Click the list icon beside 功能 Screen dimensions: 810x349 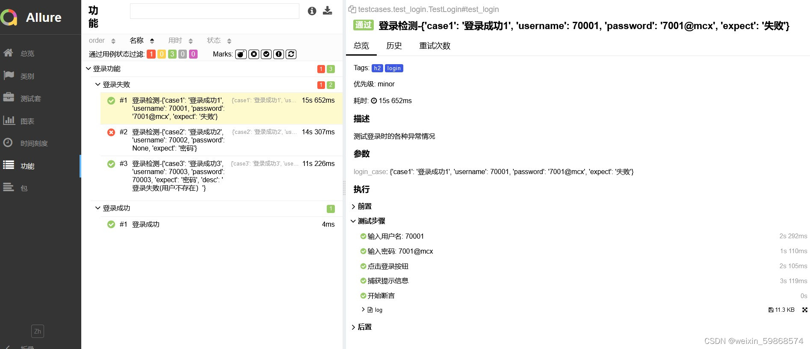(9, 165)
